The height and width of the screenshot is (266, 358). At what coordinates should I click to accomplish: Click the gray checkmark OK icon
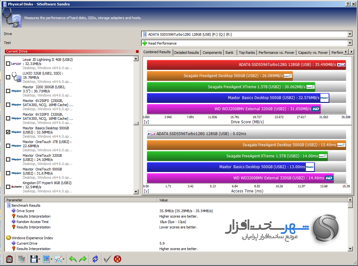(107, 259)
